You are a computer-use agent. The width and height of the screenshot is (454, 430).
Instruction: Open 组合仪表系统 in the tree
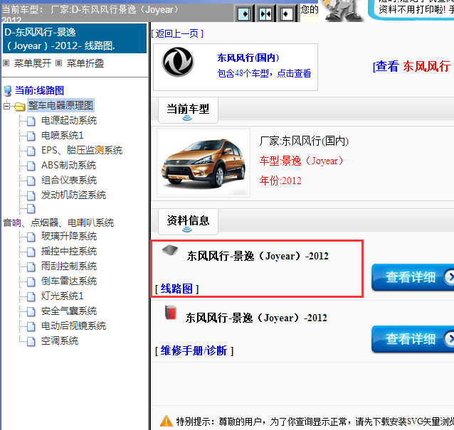(x=69, y=180)
